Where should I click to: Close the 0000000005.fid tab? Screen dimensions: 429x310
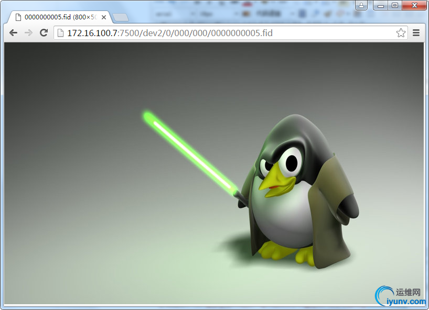[x=104, y=17]
